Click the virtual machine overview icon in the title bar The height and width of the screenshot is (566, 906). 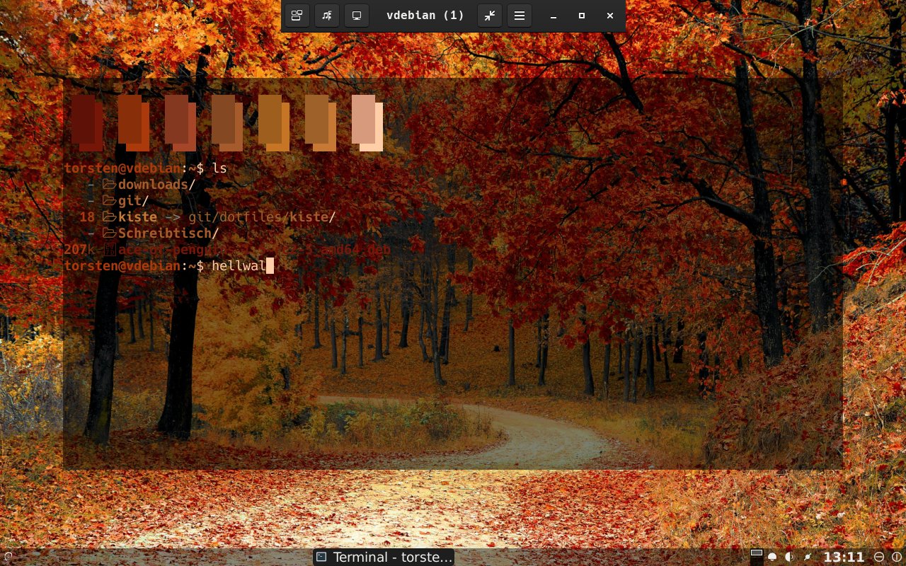pos(297,16)
